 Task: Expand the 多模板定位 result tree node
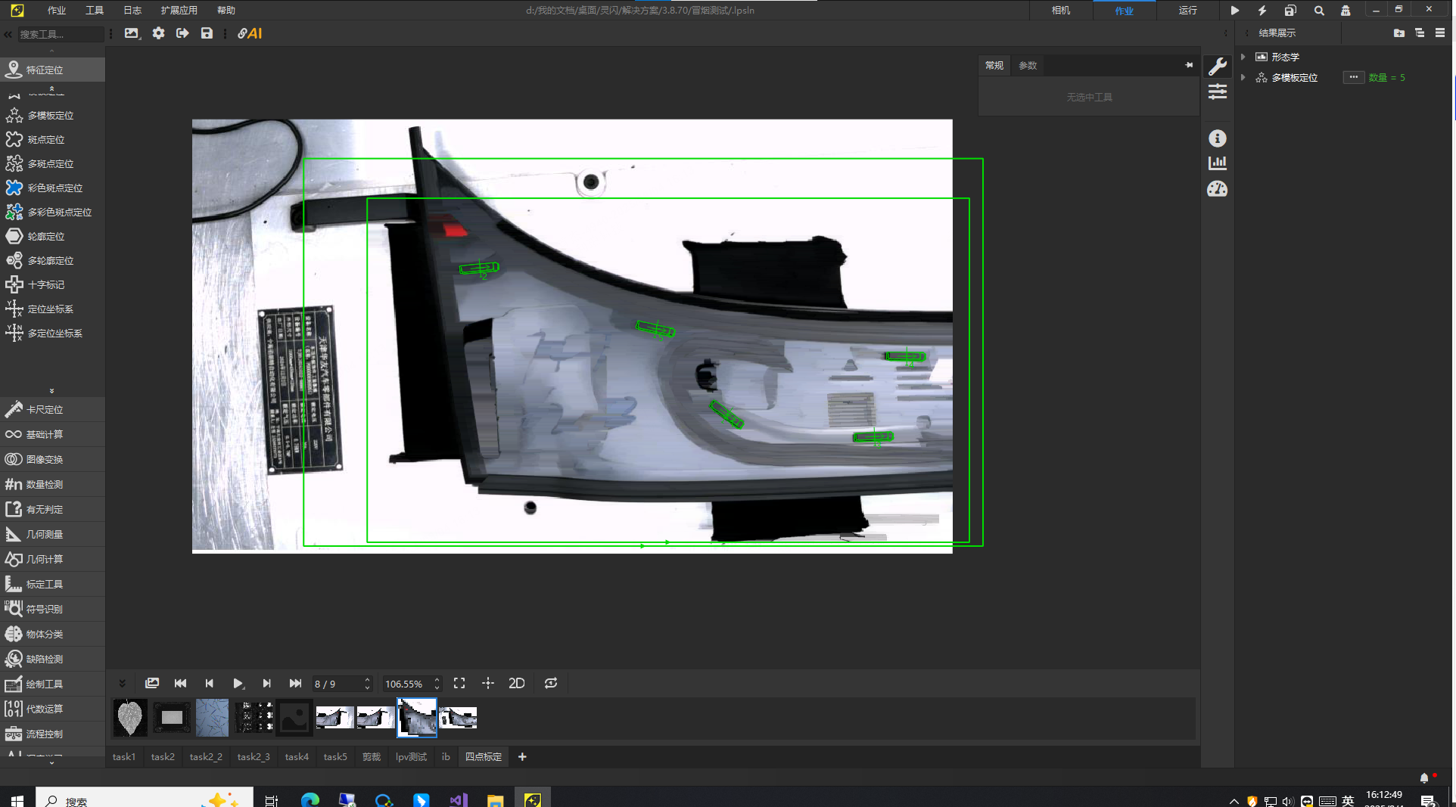(1243, 78)
